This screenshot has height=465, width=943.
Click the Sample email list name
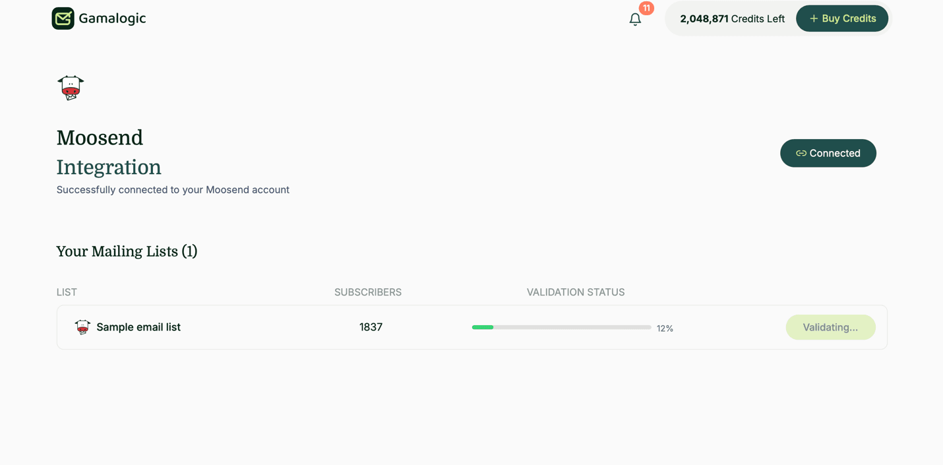(138, 326)
